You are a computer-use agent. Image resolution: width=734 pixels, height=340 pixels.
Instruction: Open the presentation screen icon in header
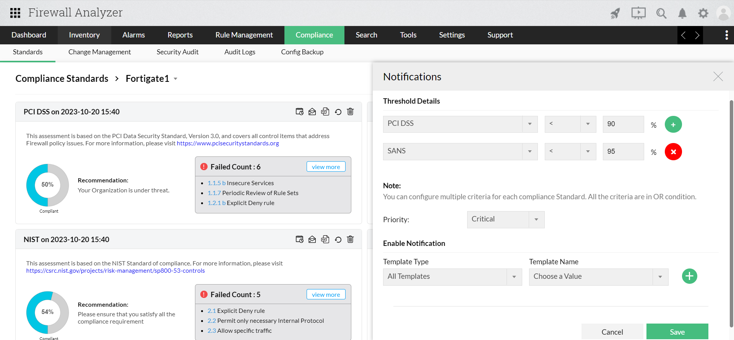[638, 13]
